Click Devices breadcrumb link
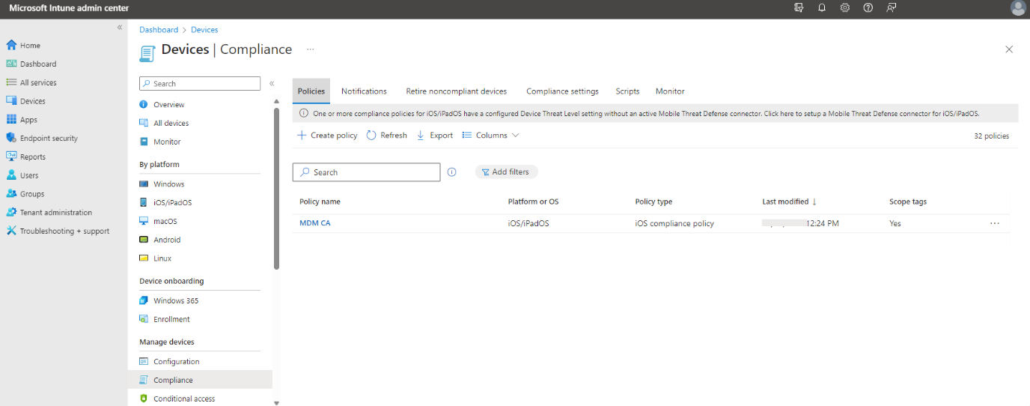1030x406 pixels. [x=204, y=30]
